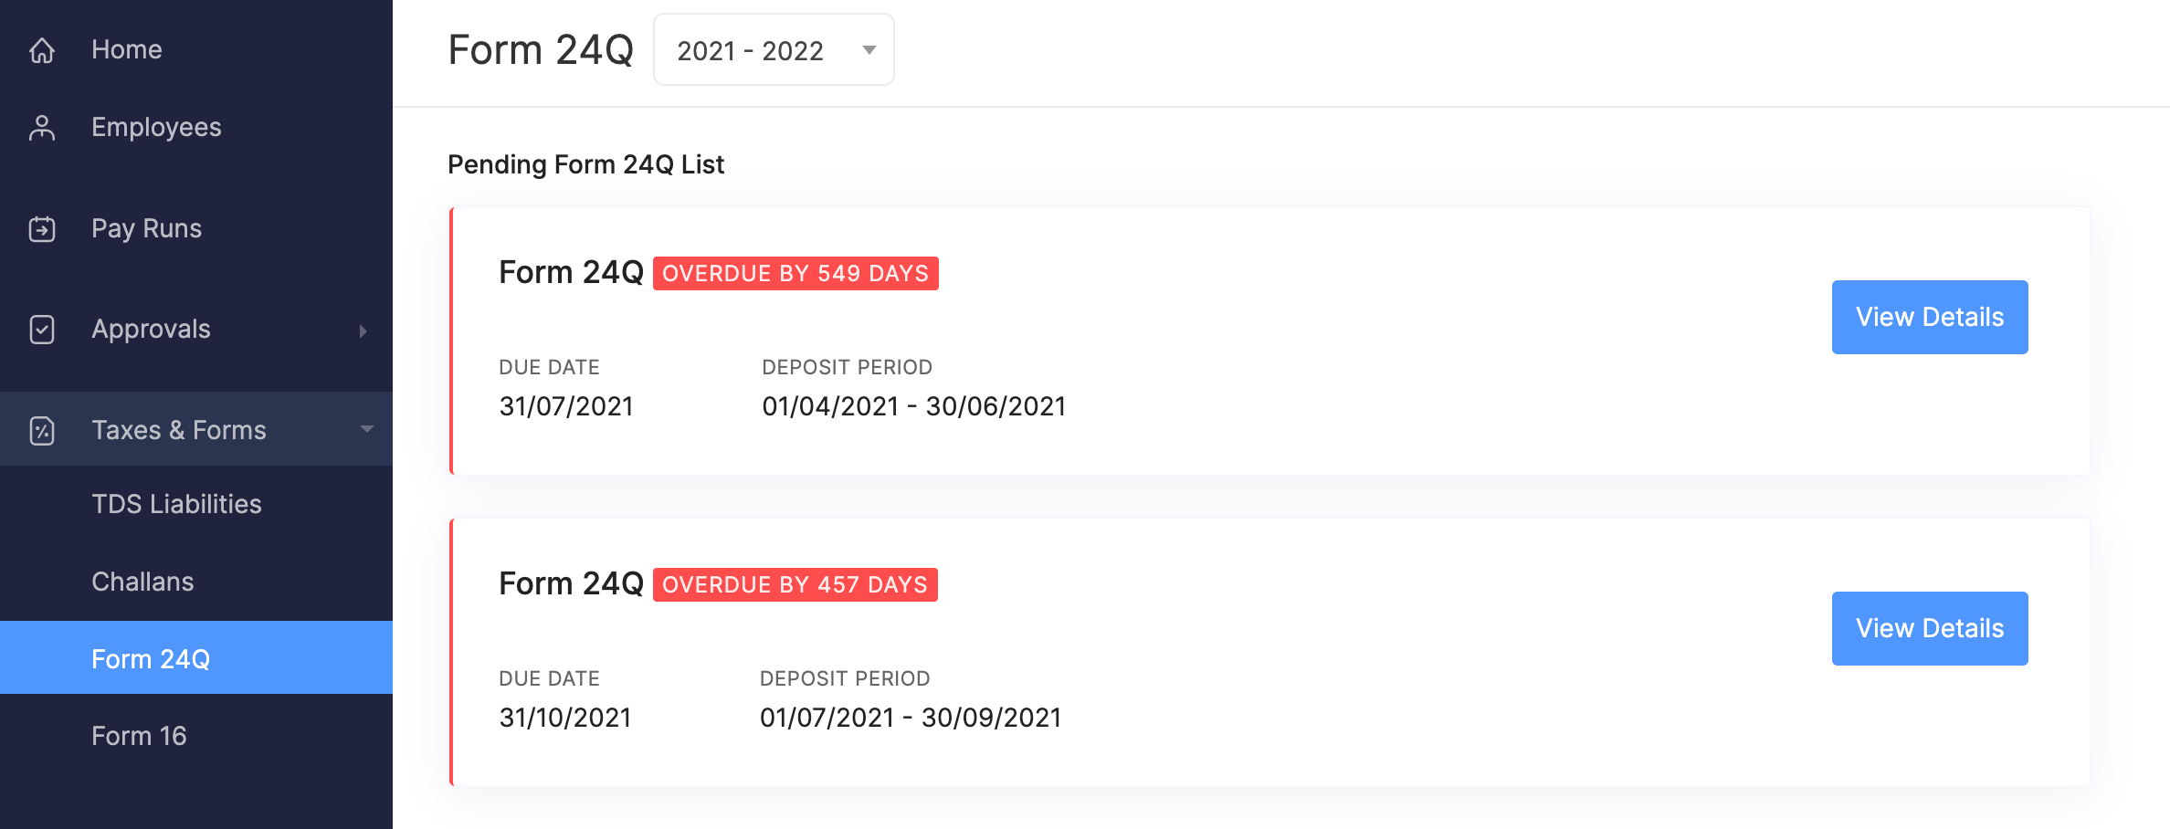Screen dimensions: 2170x829
Task: Select Form 24Q in sidebar
Action: [151, 658]
